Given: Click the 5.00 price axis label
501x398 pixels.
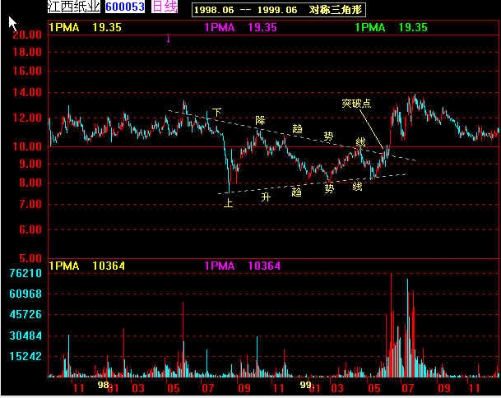Looking at the screenshot, I should (30, 258).
